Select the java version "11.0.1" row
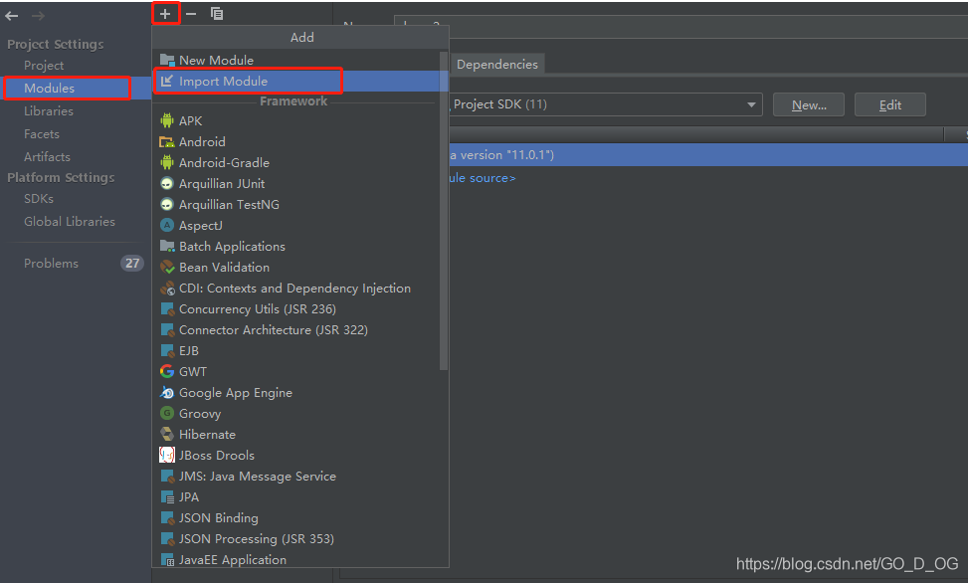The width and height of the screenshot is (968, 583). point(708,155)
